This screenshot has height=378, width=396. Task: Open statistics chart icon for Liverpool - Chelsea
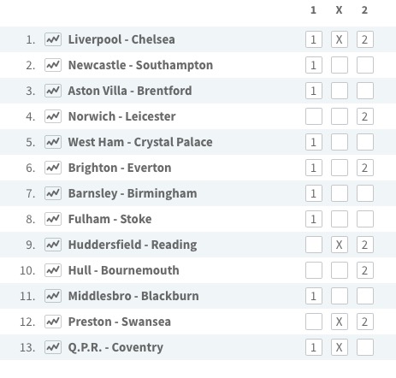click(x=53, y=39)
